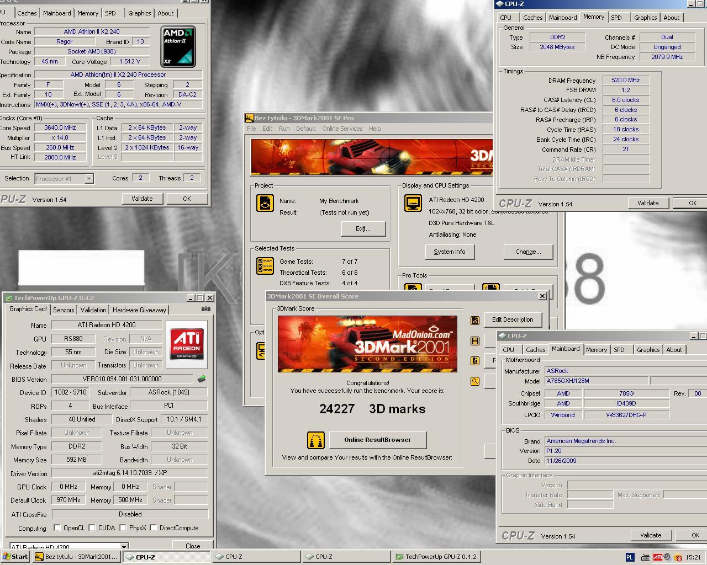Click the 3DMark2001 score banner image

(367, 344)
